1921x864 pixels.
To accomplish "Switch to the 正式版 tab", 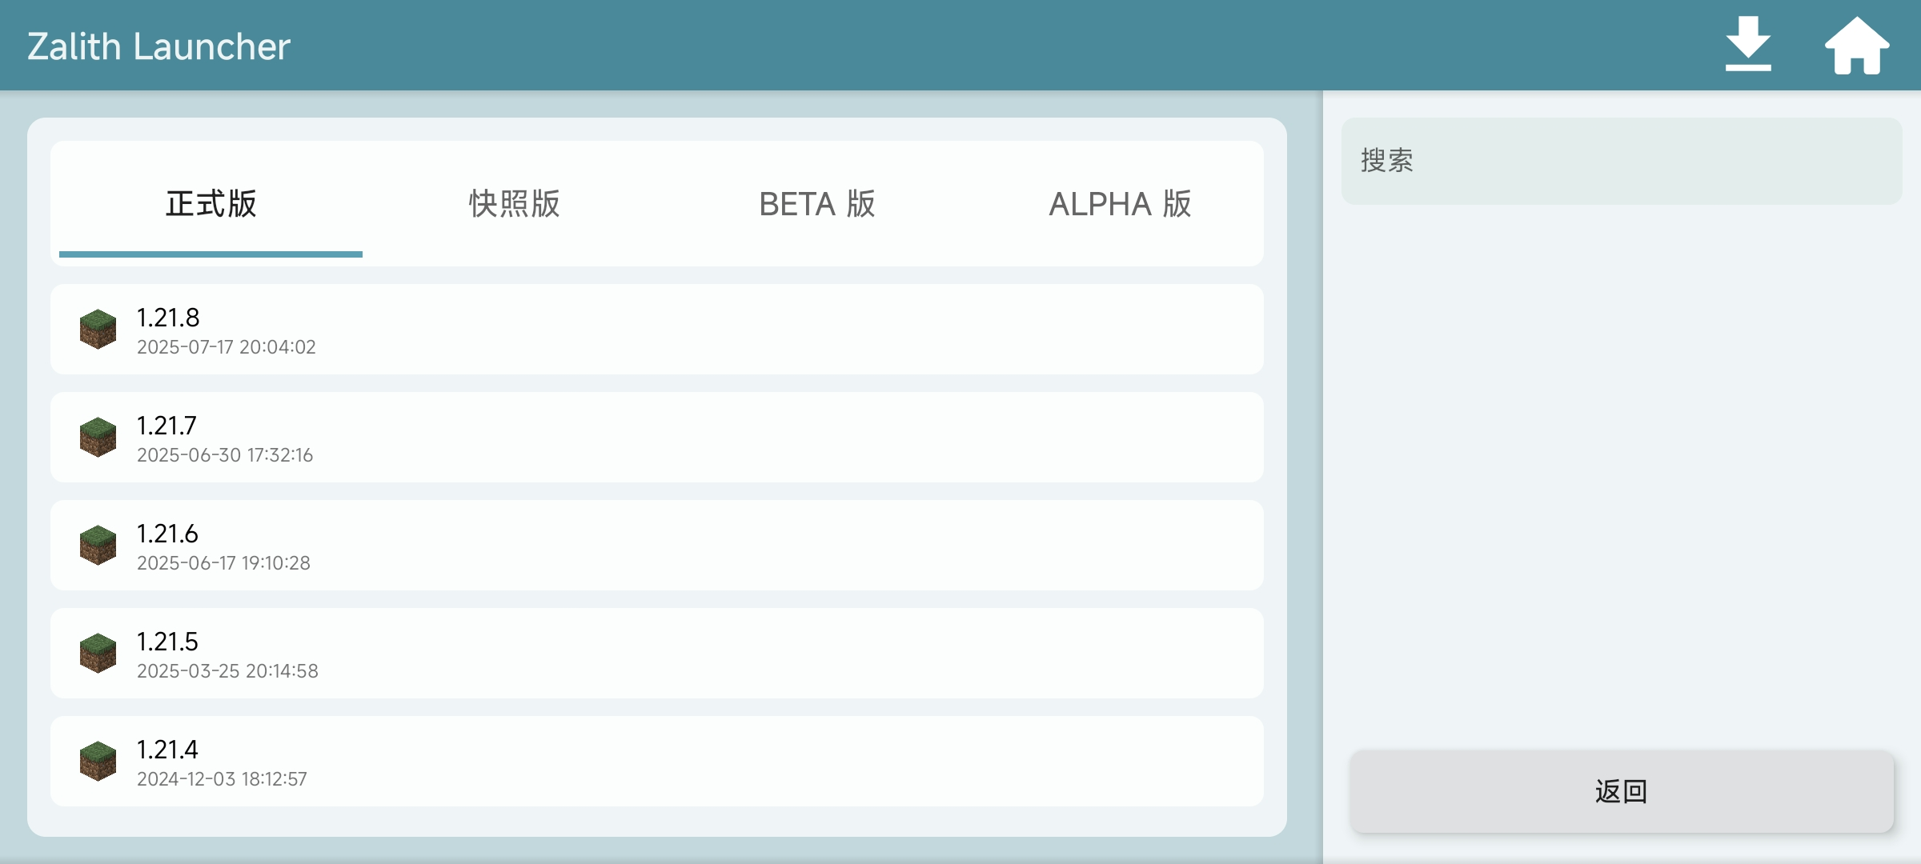I will click(x=211, y=204).
